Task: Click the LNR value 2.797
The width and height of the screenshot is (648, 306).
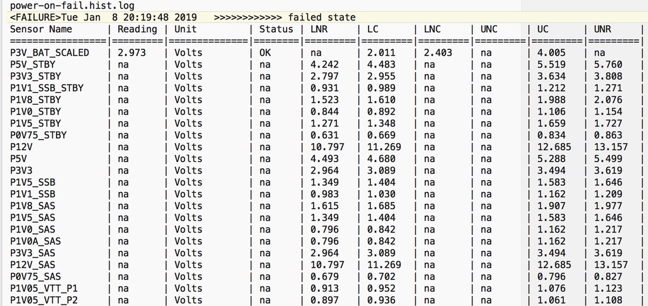Action: click(325, 76)
